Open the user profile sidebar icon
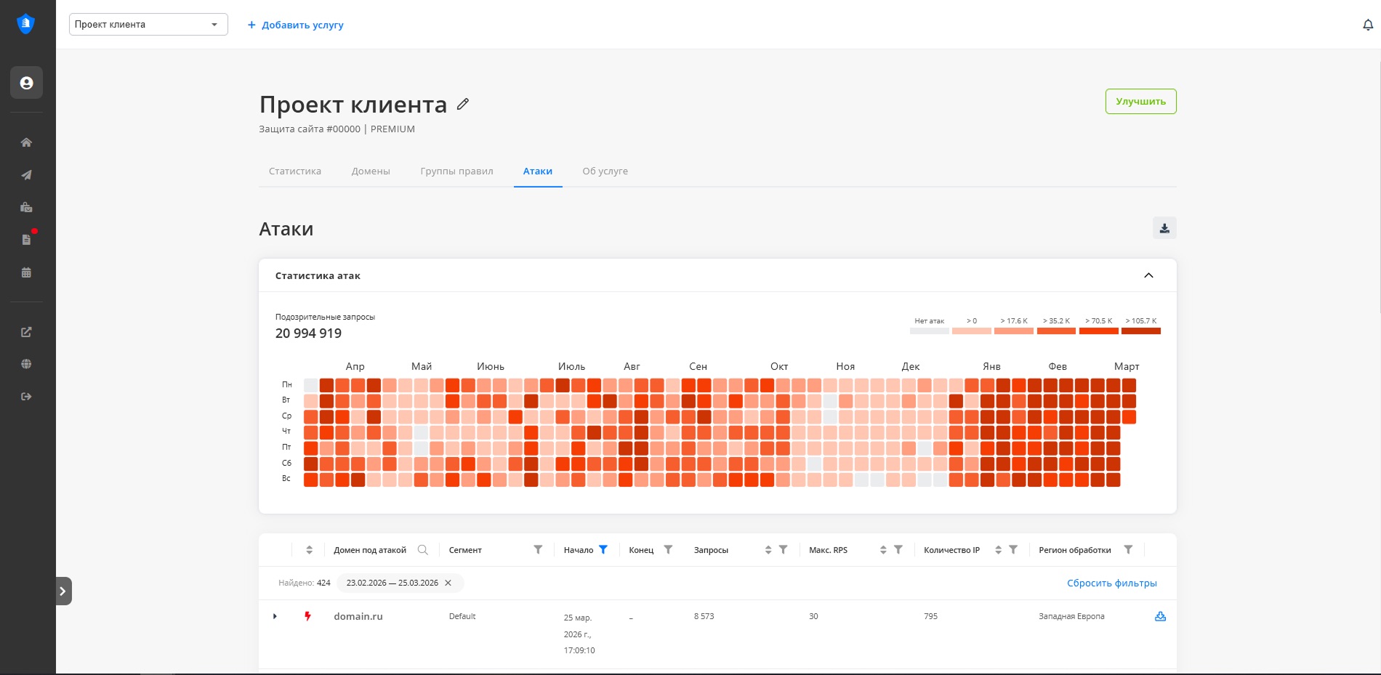1381x675 pixels. click(26, 83)
